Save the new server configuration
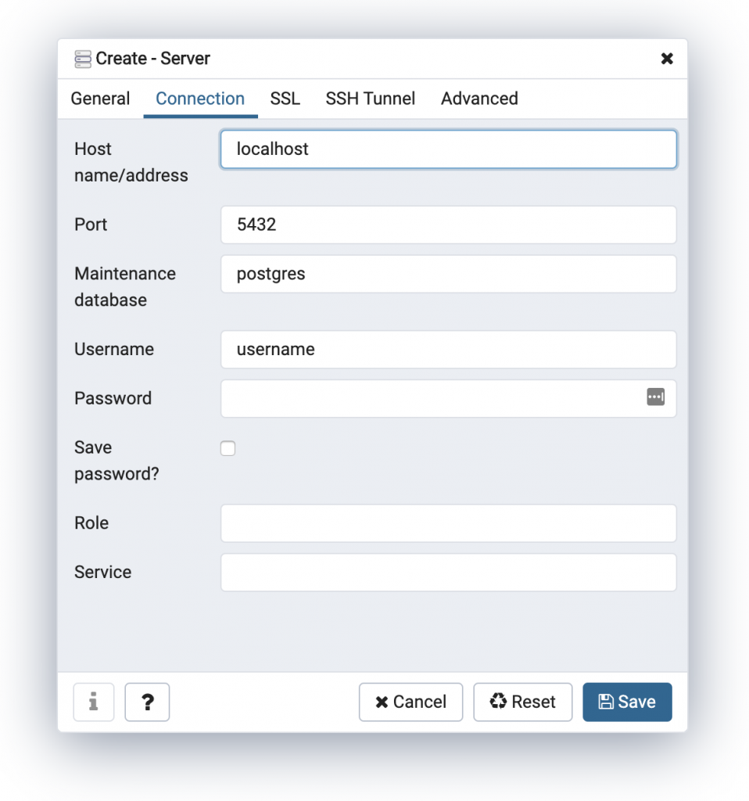Viewport: 749px width, 801px height. [627, 702]
